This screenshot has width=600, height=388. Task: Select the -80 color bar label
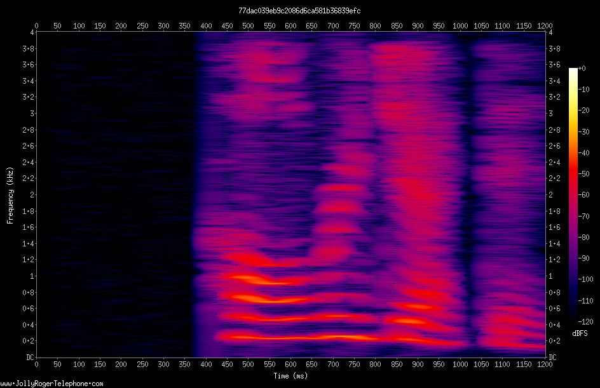click(583, 237)
